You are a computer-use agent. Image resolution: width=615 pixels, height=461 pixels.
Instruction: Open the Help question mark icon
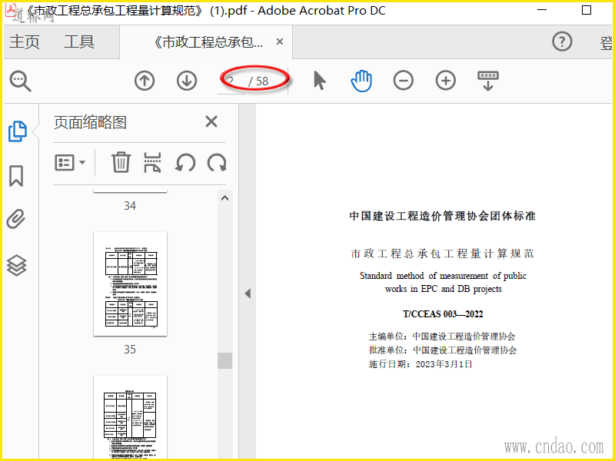(x=562, y=41)
